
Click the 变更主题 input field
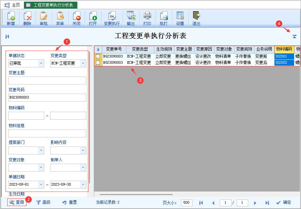[x=47, y=81]
